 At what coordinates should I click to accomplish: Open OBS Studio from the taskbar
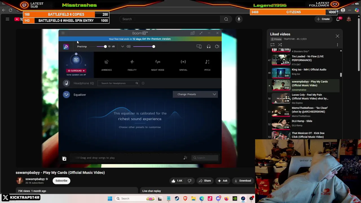tap(251, 198)
